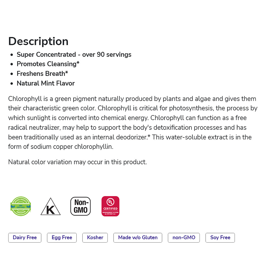Click the Description heading
266x266 pixels.
point(38,41)
